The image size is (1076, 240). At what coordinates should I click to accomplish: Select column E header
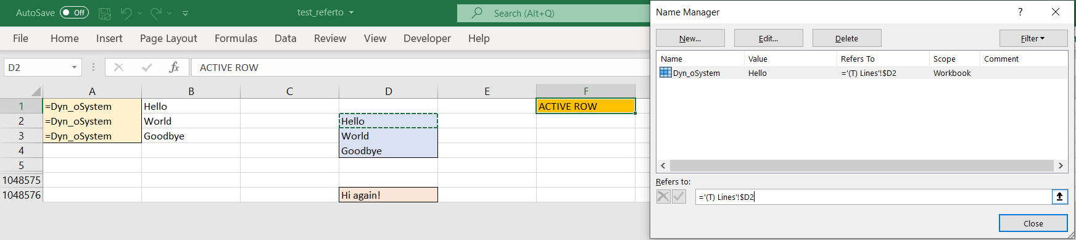tap(487, 91)
